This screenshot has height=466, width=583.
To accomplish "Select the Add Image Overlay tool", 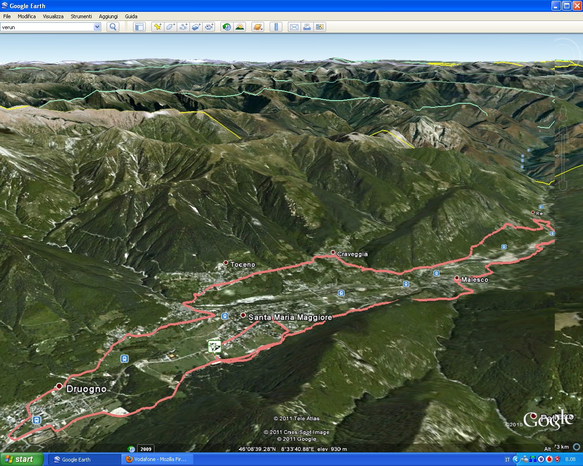I will coord(196,27).
